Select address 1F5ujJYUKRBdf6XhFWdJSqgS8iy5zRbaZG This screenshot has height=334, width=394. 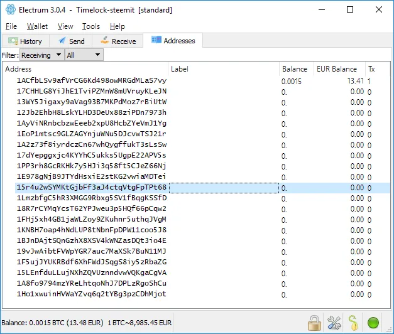coord(92,262)
